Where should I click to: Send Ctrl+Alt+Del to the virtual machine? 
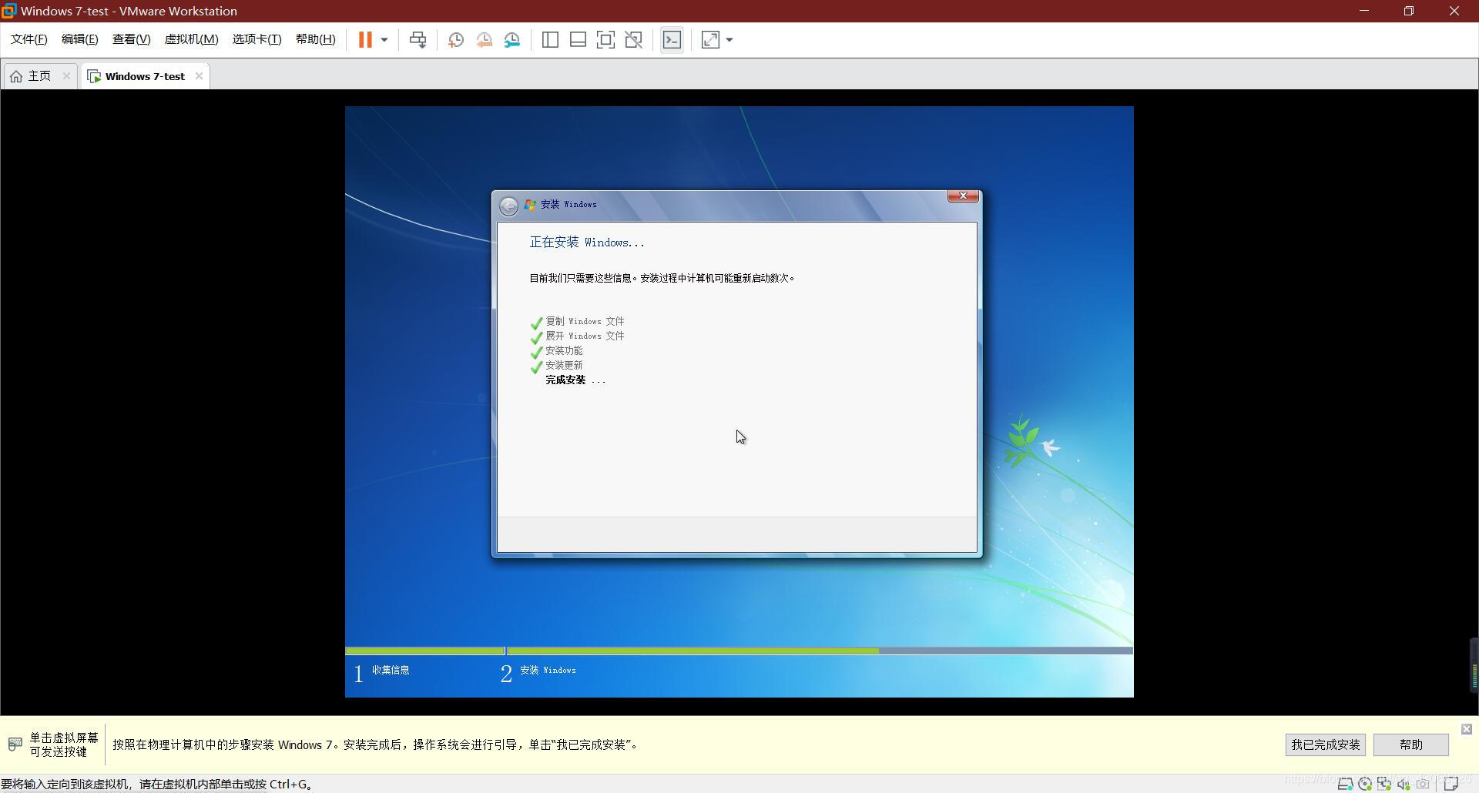[418, 39]
